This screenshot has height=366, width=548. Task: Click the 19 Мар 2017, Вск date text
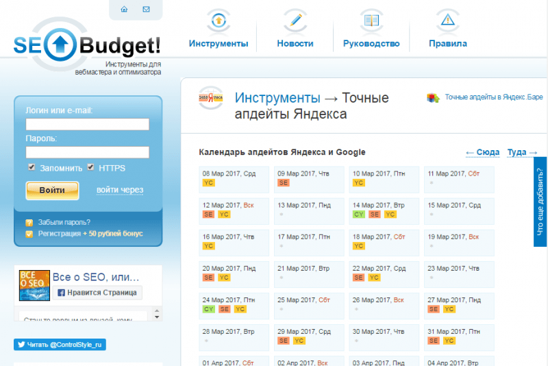coord(453,236)
